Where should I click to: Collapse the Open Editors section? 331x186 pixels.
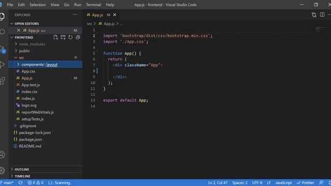[45, 24]
